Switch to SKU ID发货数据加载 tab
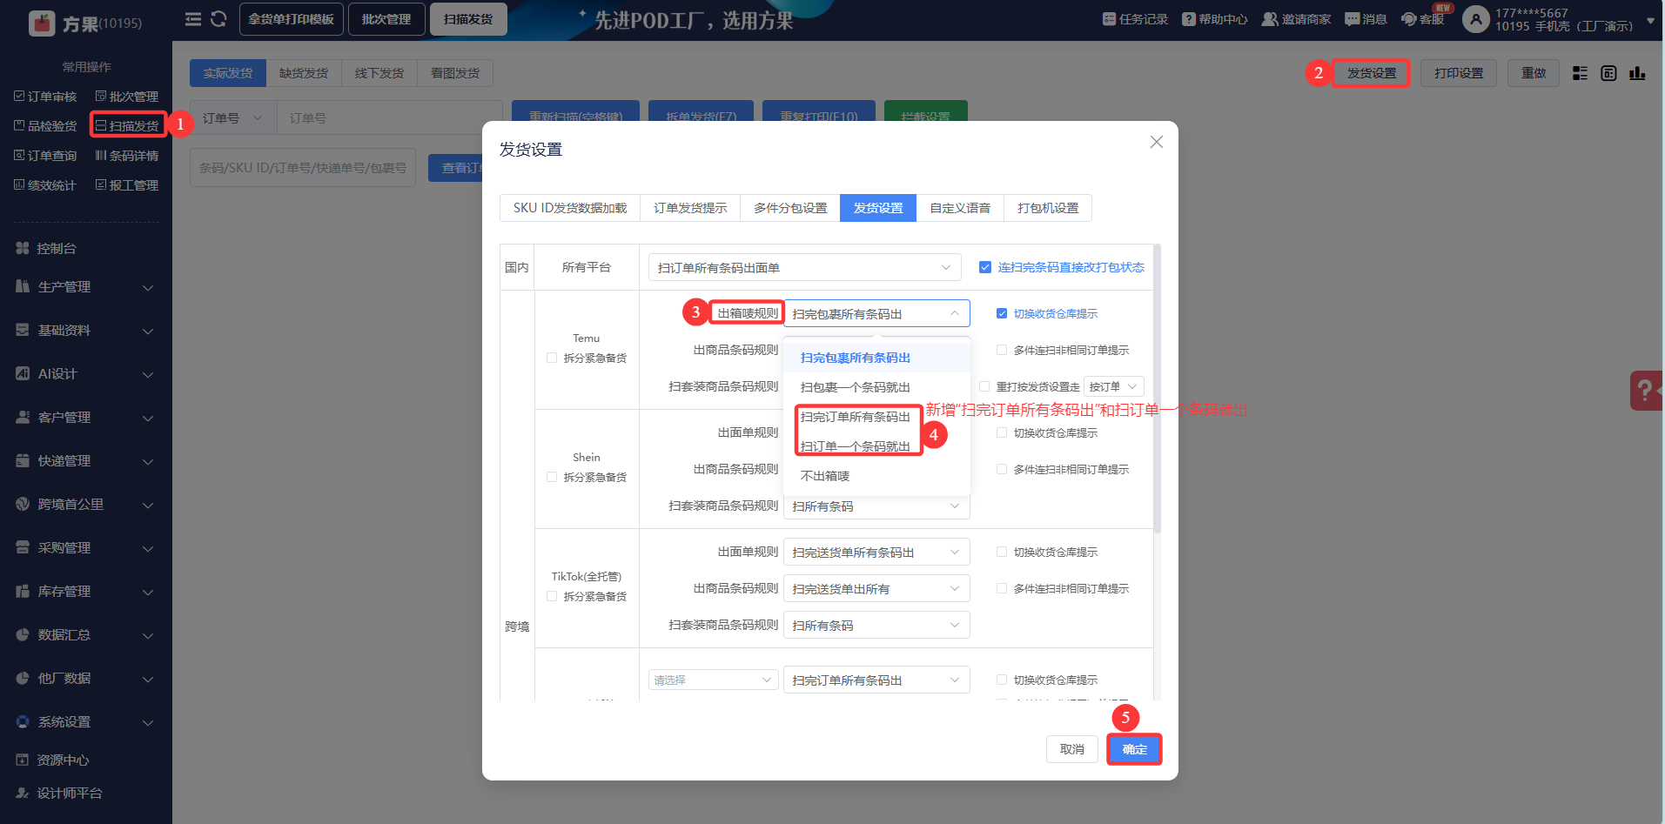This screenshot has width=1665, height=824. pyautogui.click(x=570, y=208)
